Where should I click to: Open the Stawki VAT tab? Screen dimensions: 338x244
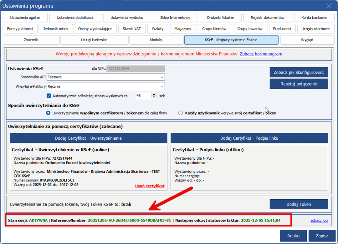(x=131, y=29)
